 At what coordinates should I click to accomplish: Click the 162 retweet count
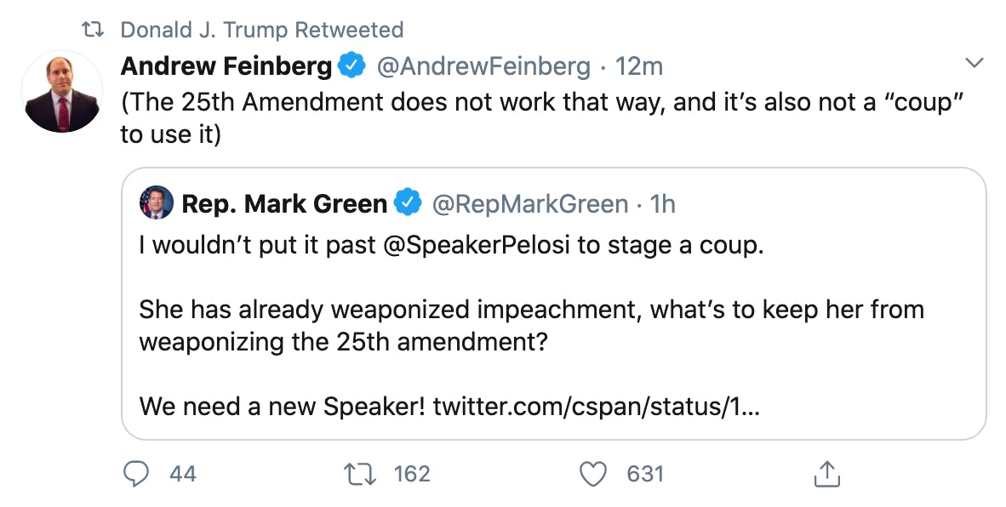click(414, 474)
